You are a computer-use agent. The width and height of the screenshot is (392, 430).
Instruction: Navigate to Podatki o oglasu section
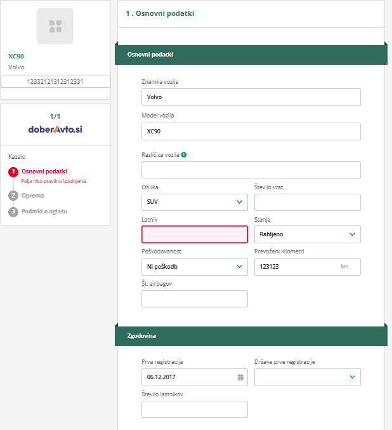click(44, 212)
